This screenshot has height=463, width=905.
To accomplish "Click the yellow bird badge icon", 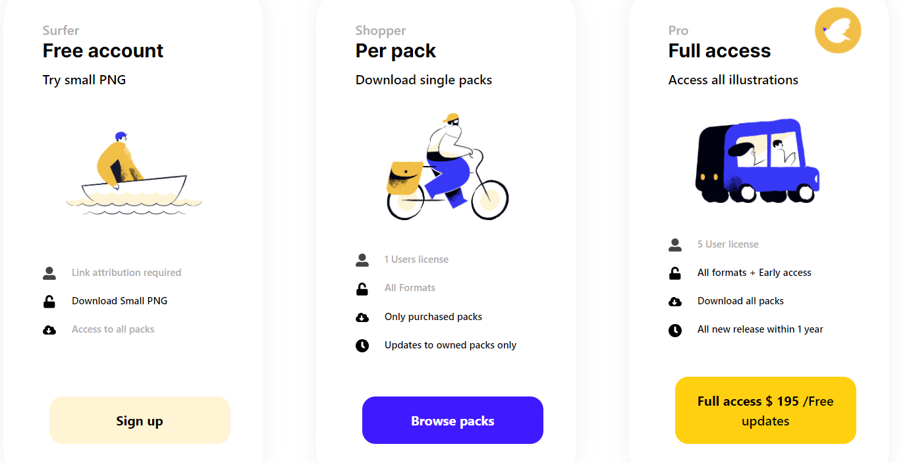I will pyautogui.click(x=838, y=30).
